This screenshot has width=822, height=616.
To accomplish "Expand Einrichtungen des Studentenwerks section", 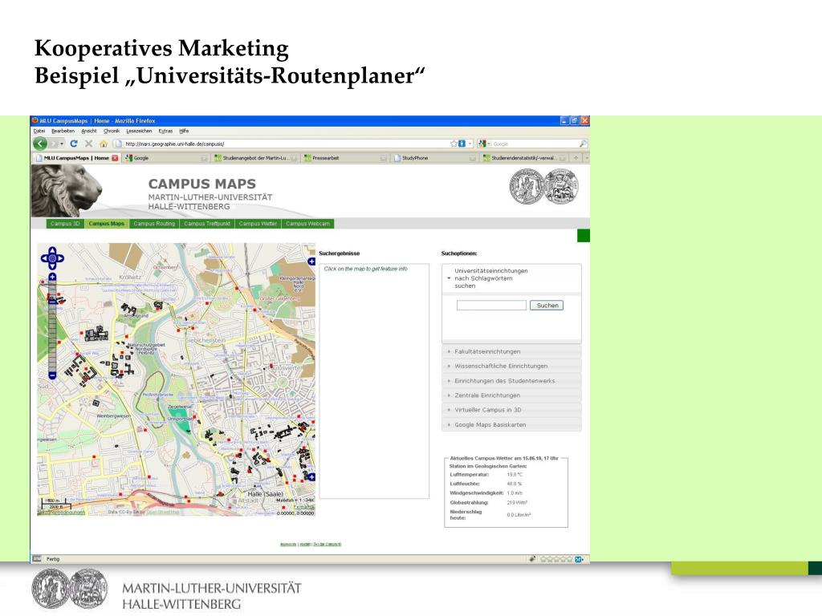I will click(x=511, y=381).
